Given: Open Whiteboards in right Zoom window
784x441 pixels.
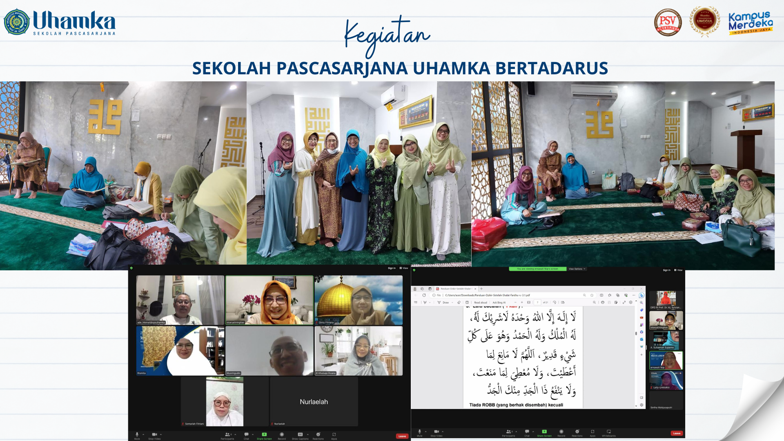Looking at the screenshot, I should [x=608, y=432].
